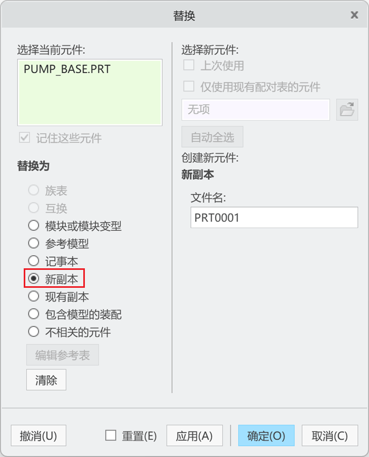
Task: Click the 无项 new component field
Action: tap(256, 110)
